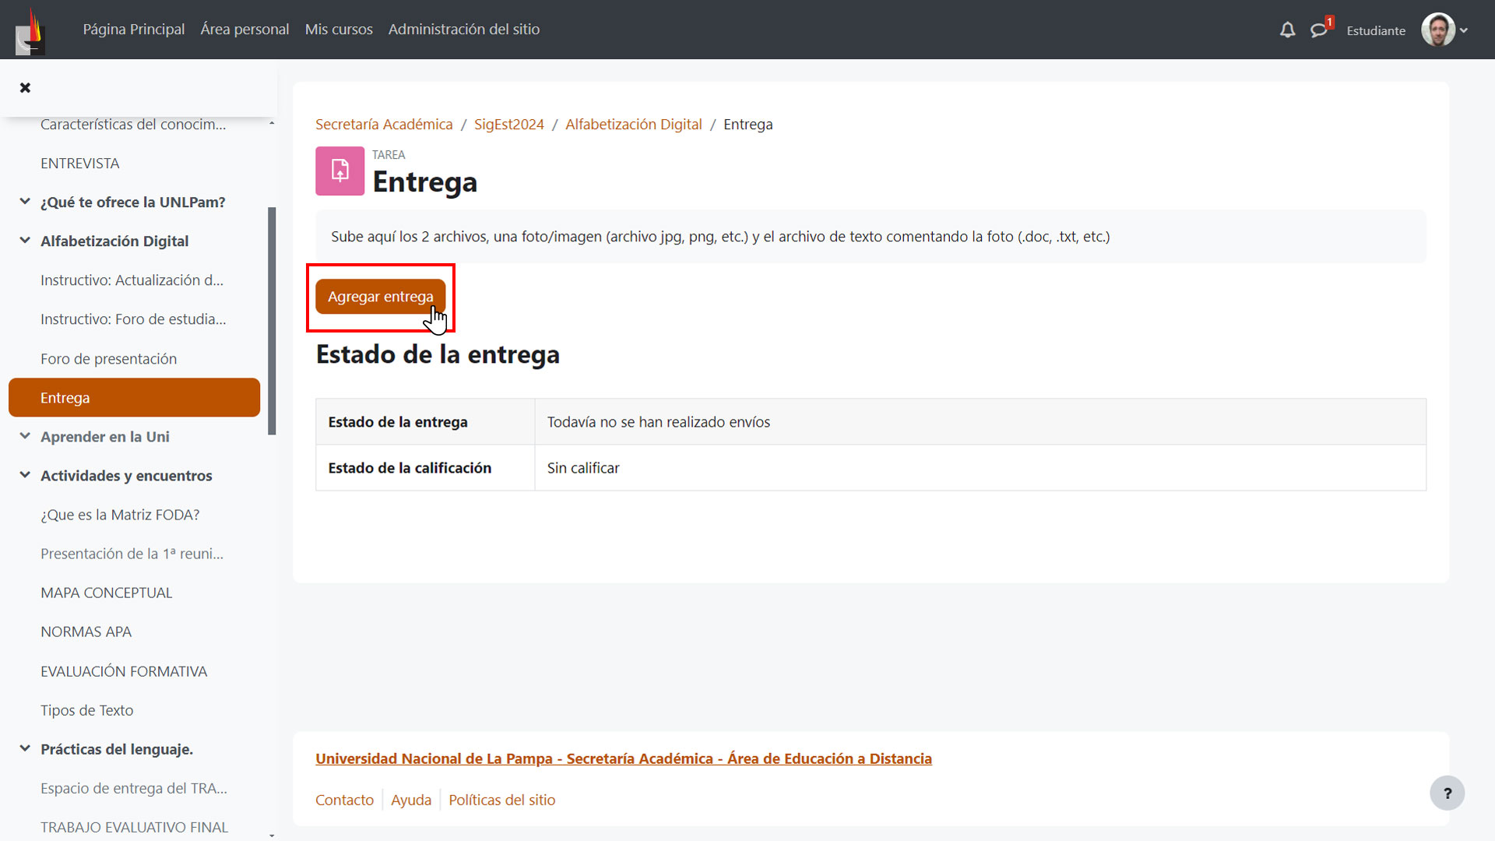Open EVALUACIÓN FORMATIVA in sidebar
This screenshot has width=1495, height=841.
124,671
